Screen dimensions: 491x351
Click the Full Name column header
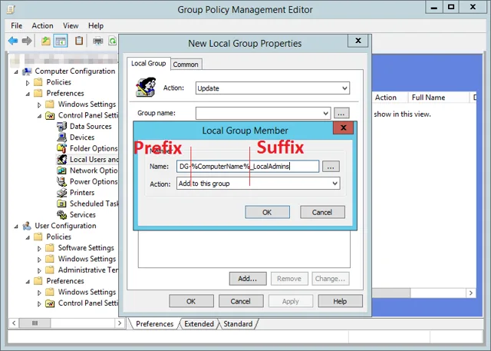click(x=438, y=98)
